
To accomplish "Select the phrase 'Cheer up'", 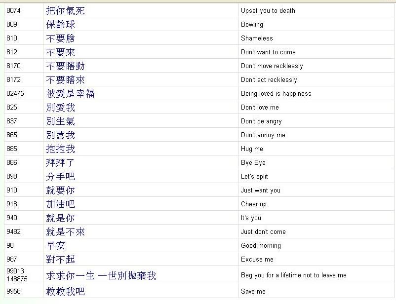I will click(x=254, y=204).
